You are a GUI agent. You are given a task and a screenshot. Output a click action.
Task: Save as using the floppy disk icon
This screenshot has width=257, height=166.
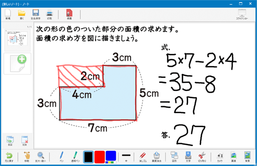click(x=36, y=14)
